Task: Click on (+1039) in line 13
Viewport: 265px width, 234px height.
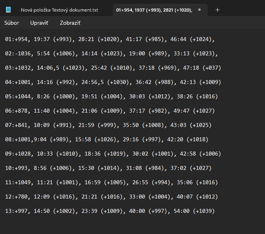Action: 204,211
